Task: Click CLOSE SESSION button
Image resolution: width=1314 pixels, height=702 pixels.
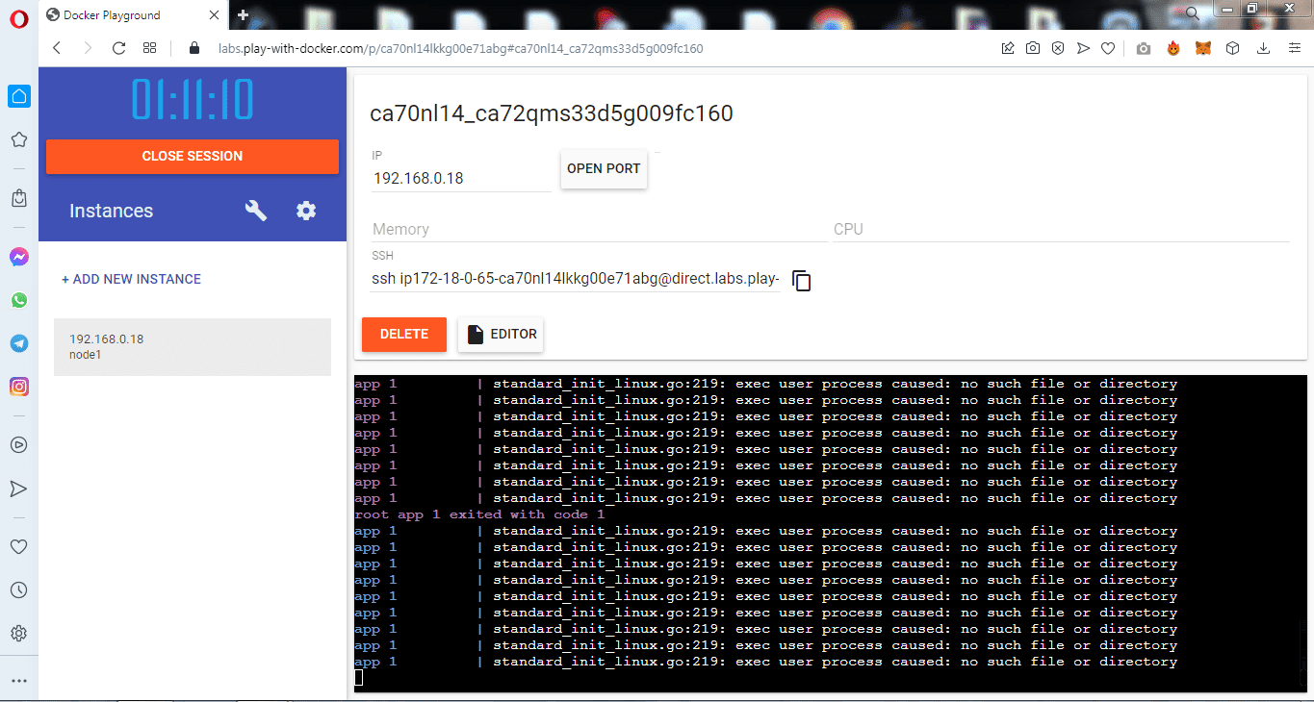Action: pyautogui.click(x=193, y=157)
